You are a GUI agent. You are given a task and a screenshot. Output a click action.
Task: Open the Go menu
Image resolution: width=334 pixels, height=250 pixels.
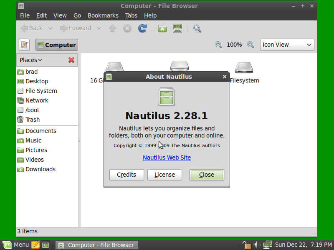click(77, 15)
